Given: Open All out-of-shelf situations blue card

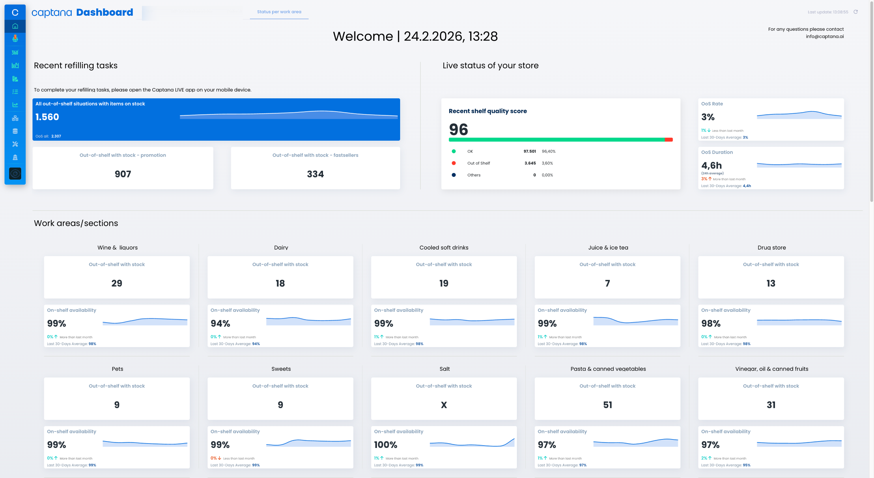Looking at the screenshot, I should coord(216,119).
